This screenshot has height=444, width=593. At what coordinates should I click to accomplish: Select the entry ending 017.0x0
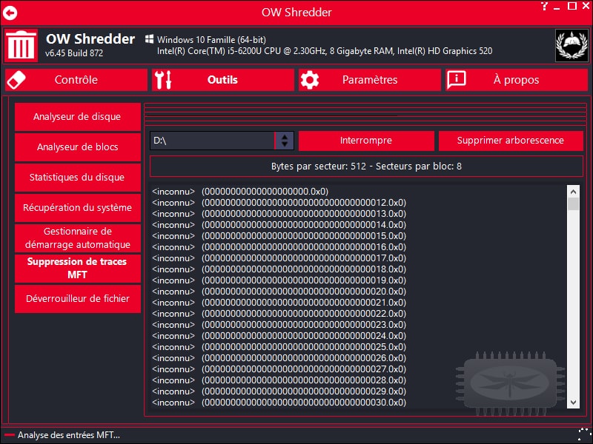coord(279,258)
